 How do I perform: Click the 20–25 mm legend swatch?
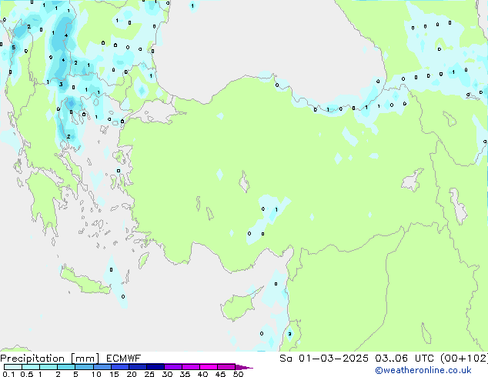tap(137, 367)
